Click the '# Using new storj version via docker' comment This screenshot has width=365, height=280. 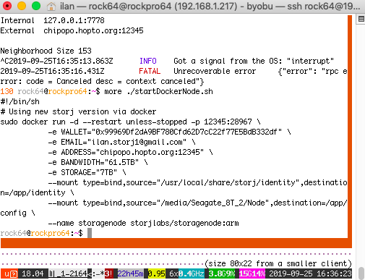pos(79,111)
